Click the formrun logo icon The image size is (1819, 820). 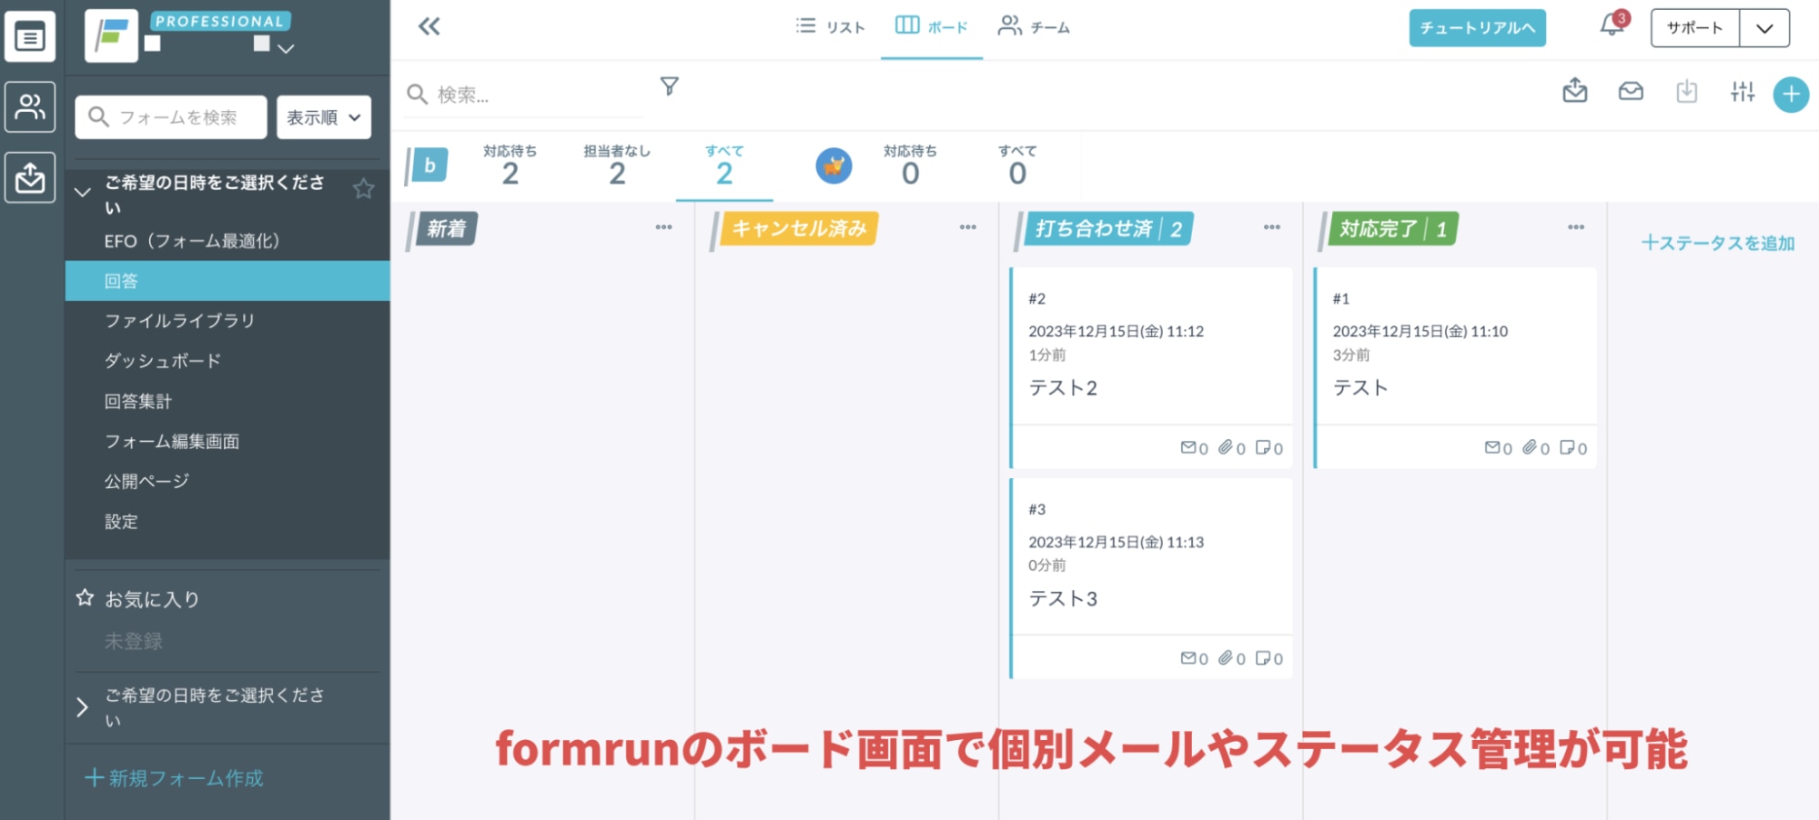coord(111,35)
